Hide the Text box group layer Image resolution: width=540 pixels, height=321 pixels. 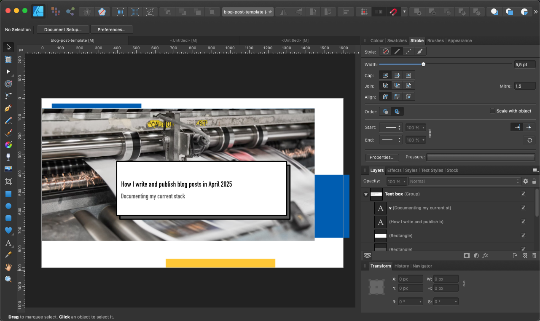click(x=524, y=194)
